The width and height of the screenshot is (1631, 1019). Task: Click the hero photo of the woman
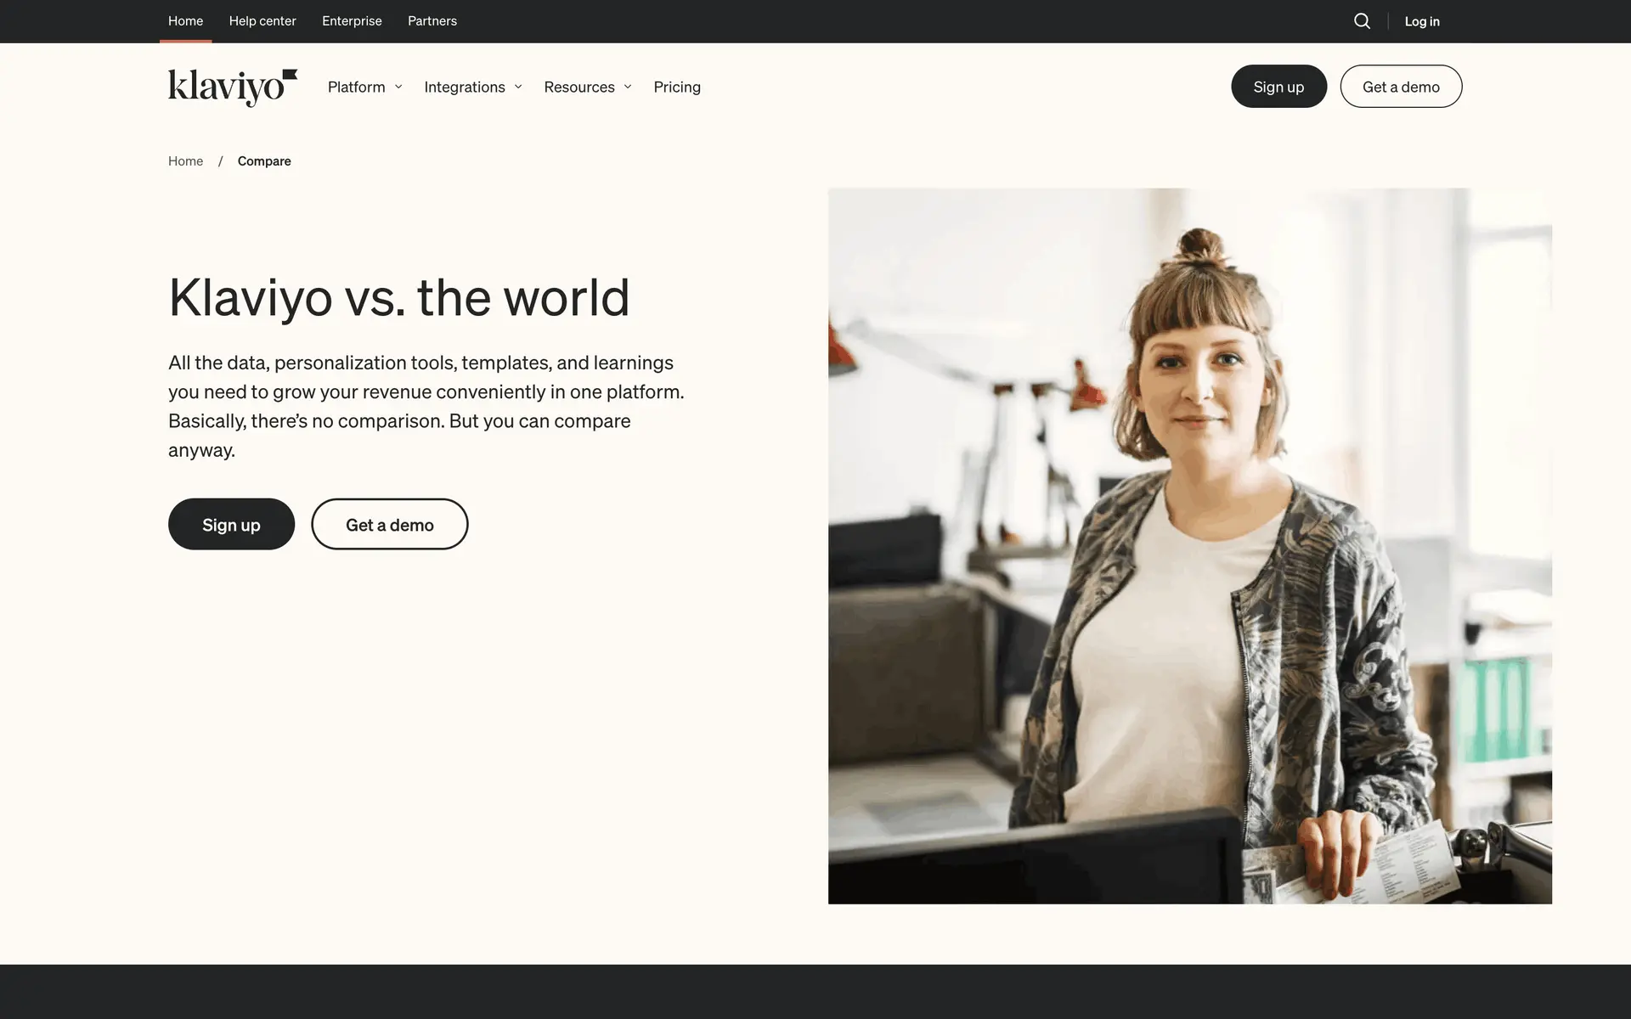click(x=1189, y=545)
